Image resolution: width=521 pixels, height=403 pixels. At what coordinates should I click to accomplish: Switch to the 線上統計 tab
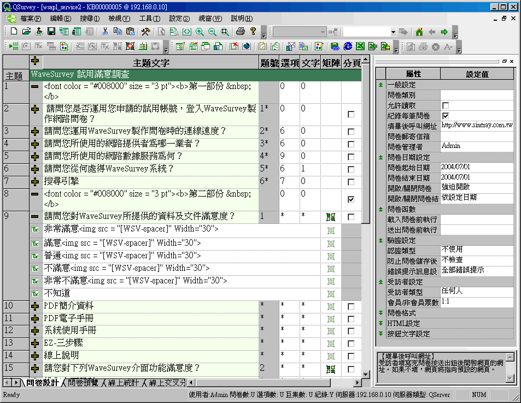tap(123, 383)
